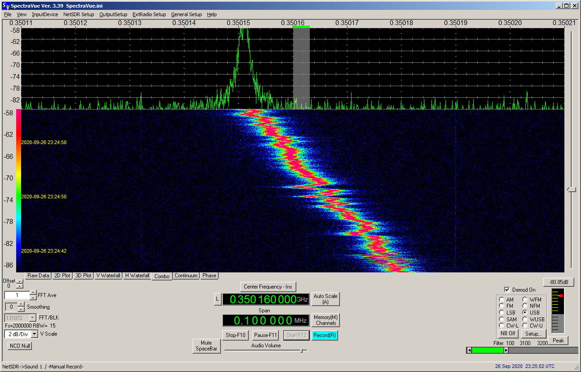
Task: Toggle the Demod On checkbox
Action: (507, 290)
